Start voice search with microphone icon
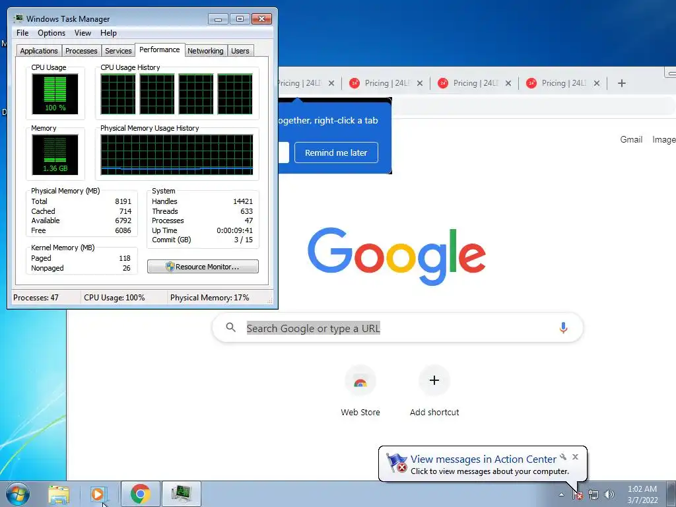Image resolution: width=676 pixels, height=507 pixels. (563, 327)
